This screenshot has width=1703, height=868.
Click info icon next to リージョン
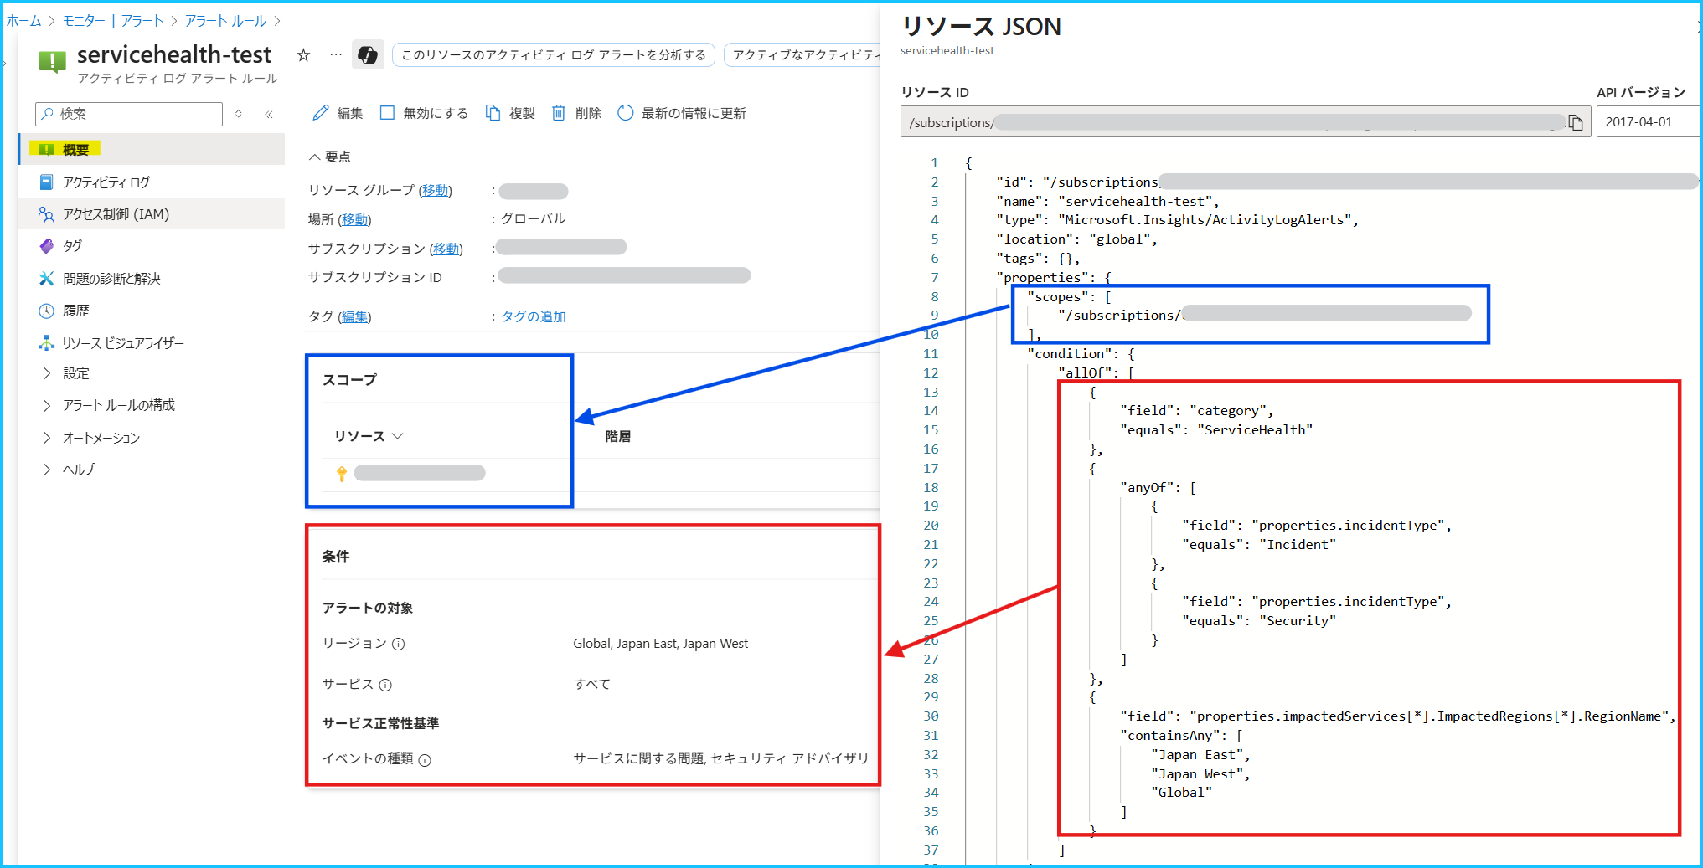(x=399, y=645)
